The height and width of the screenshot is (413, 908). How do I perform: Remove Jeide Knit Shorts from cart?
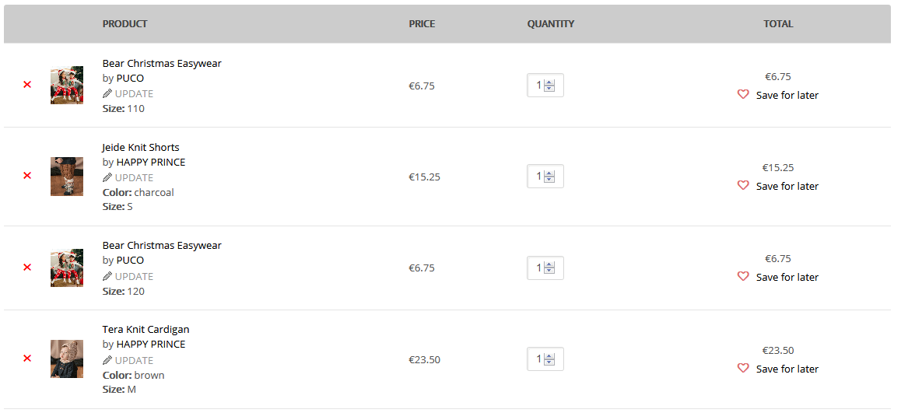[x=26, y=176]
